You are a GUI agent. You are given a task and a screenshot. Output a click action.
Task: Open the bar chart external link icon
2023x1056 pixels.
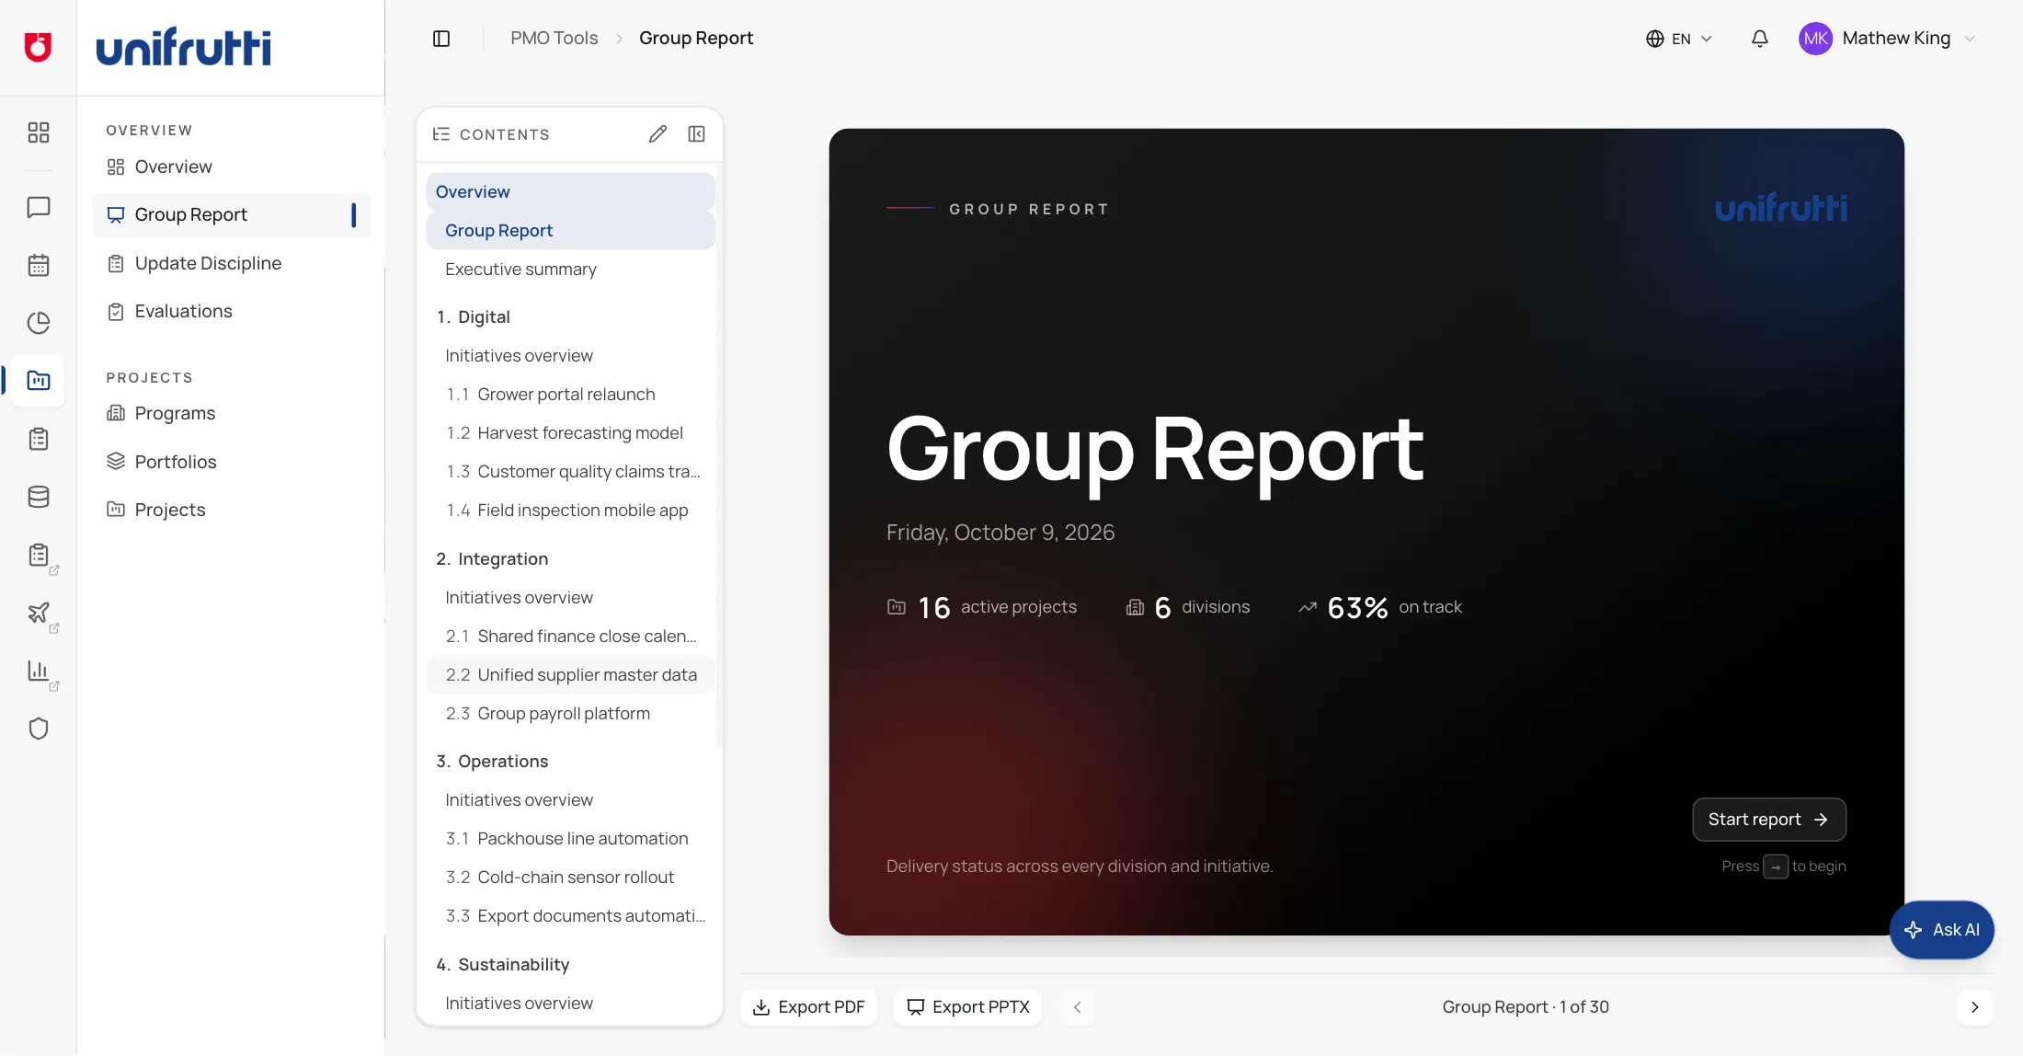pyautogui.click(x=40, y=671)
